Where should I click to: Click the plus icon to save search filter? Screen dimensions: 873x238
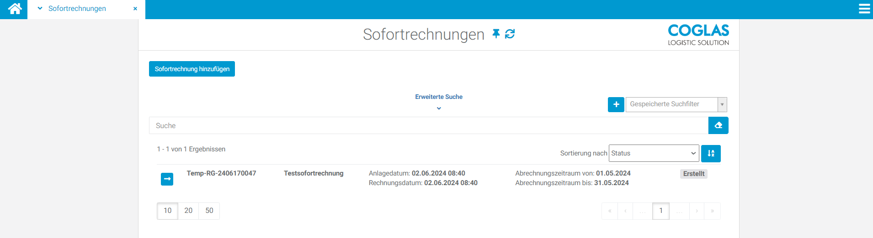(x=616, y=104)
